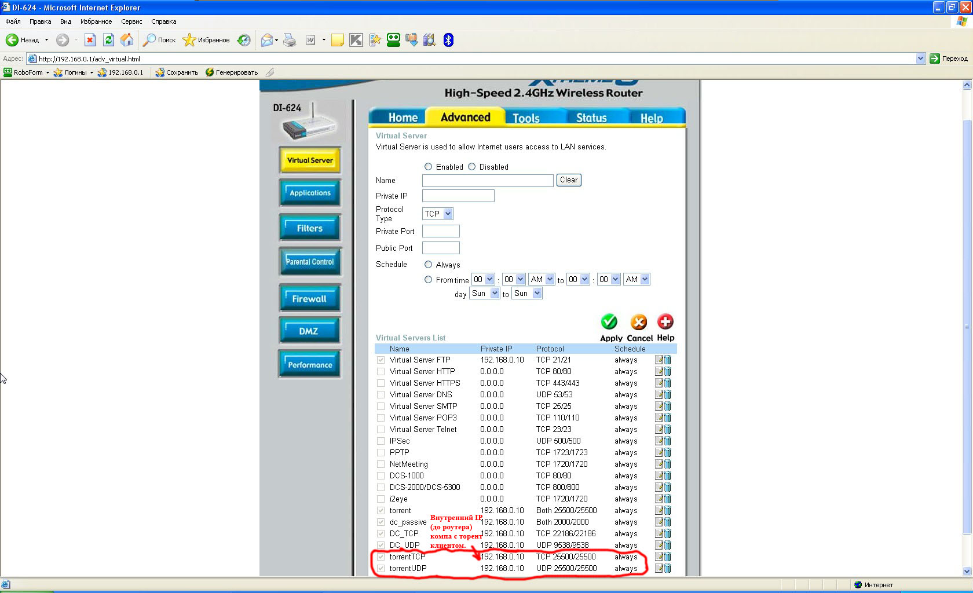Viewport: 973px width, 593px height.
Task: Open the Performance sidebar button
Action: (310, 364)
